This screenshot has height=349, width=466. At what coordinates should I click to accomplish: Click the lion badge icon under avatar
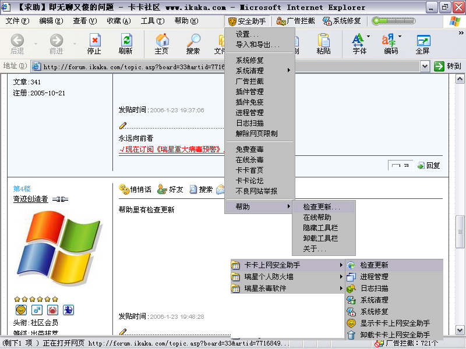click(x=21, y=310)
